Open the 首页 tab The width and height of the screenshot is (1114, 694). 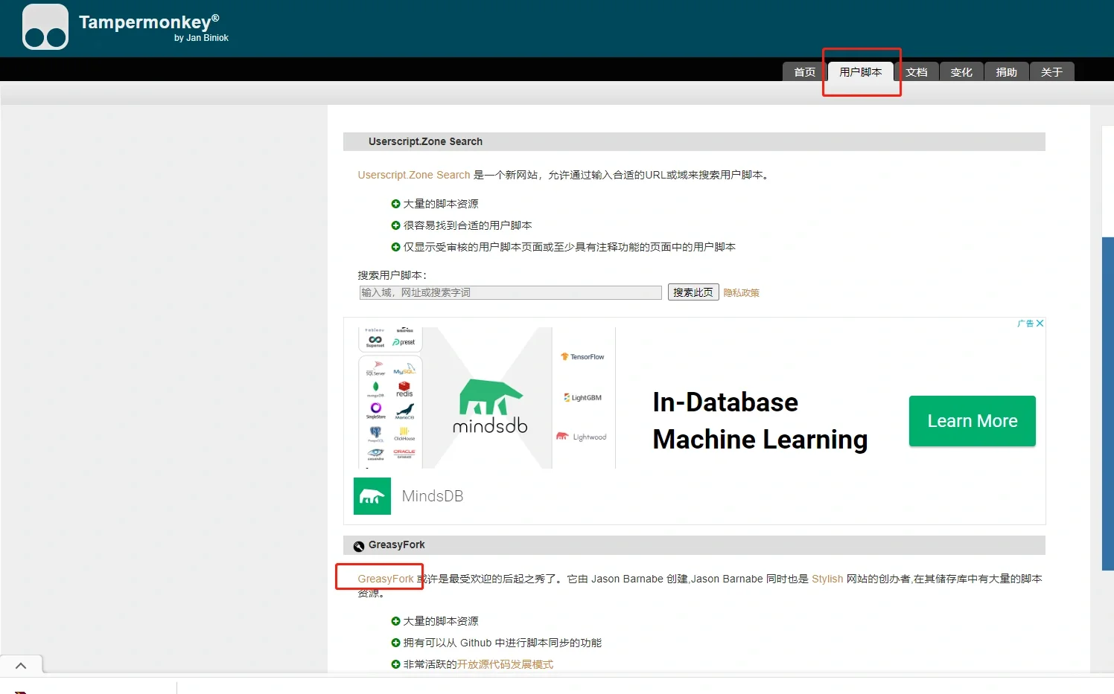(x=805, y=72)
